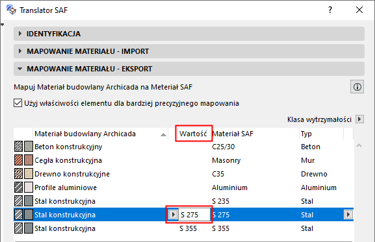Viewport: 375px width, 242px height.
Task: Expand the MAPOWANIE MATERIAŁU - IMPORT section
Action: click(189, 51)
